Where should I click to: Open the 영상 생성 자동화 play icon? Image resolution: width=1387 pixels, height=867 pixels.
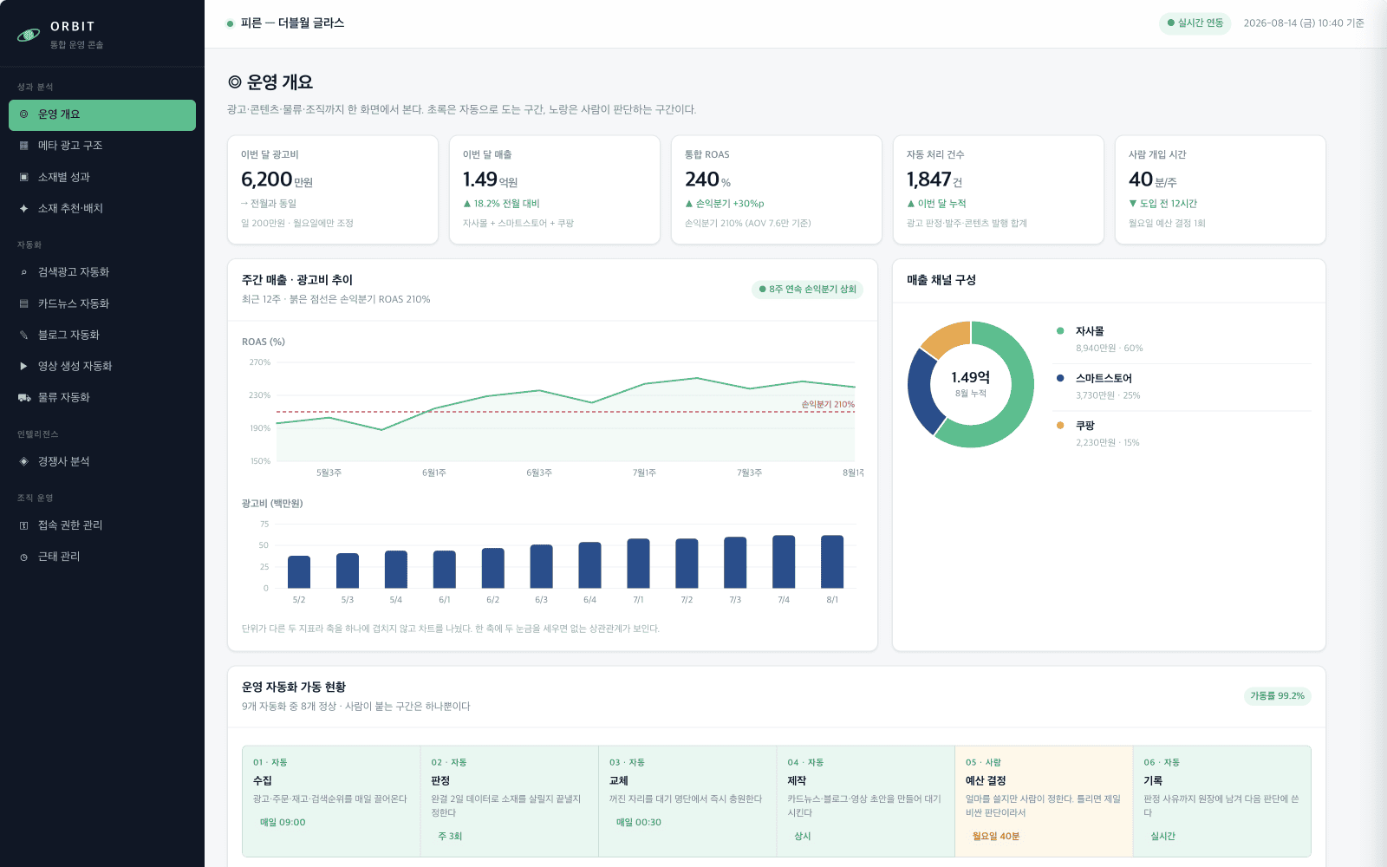(24, 366)
